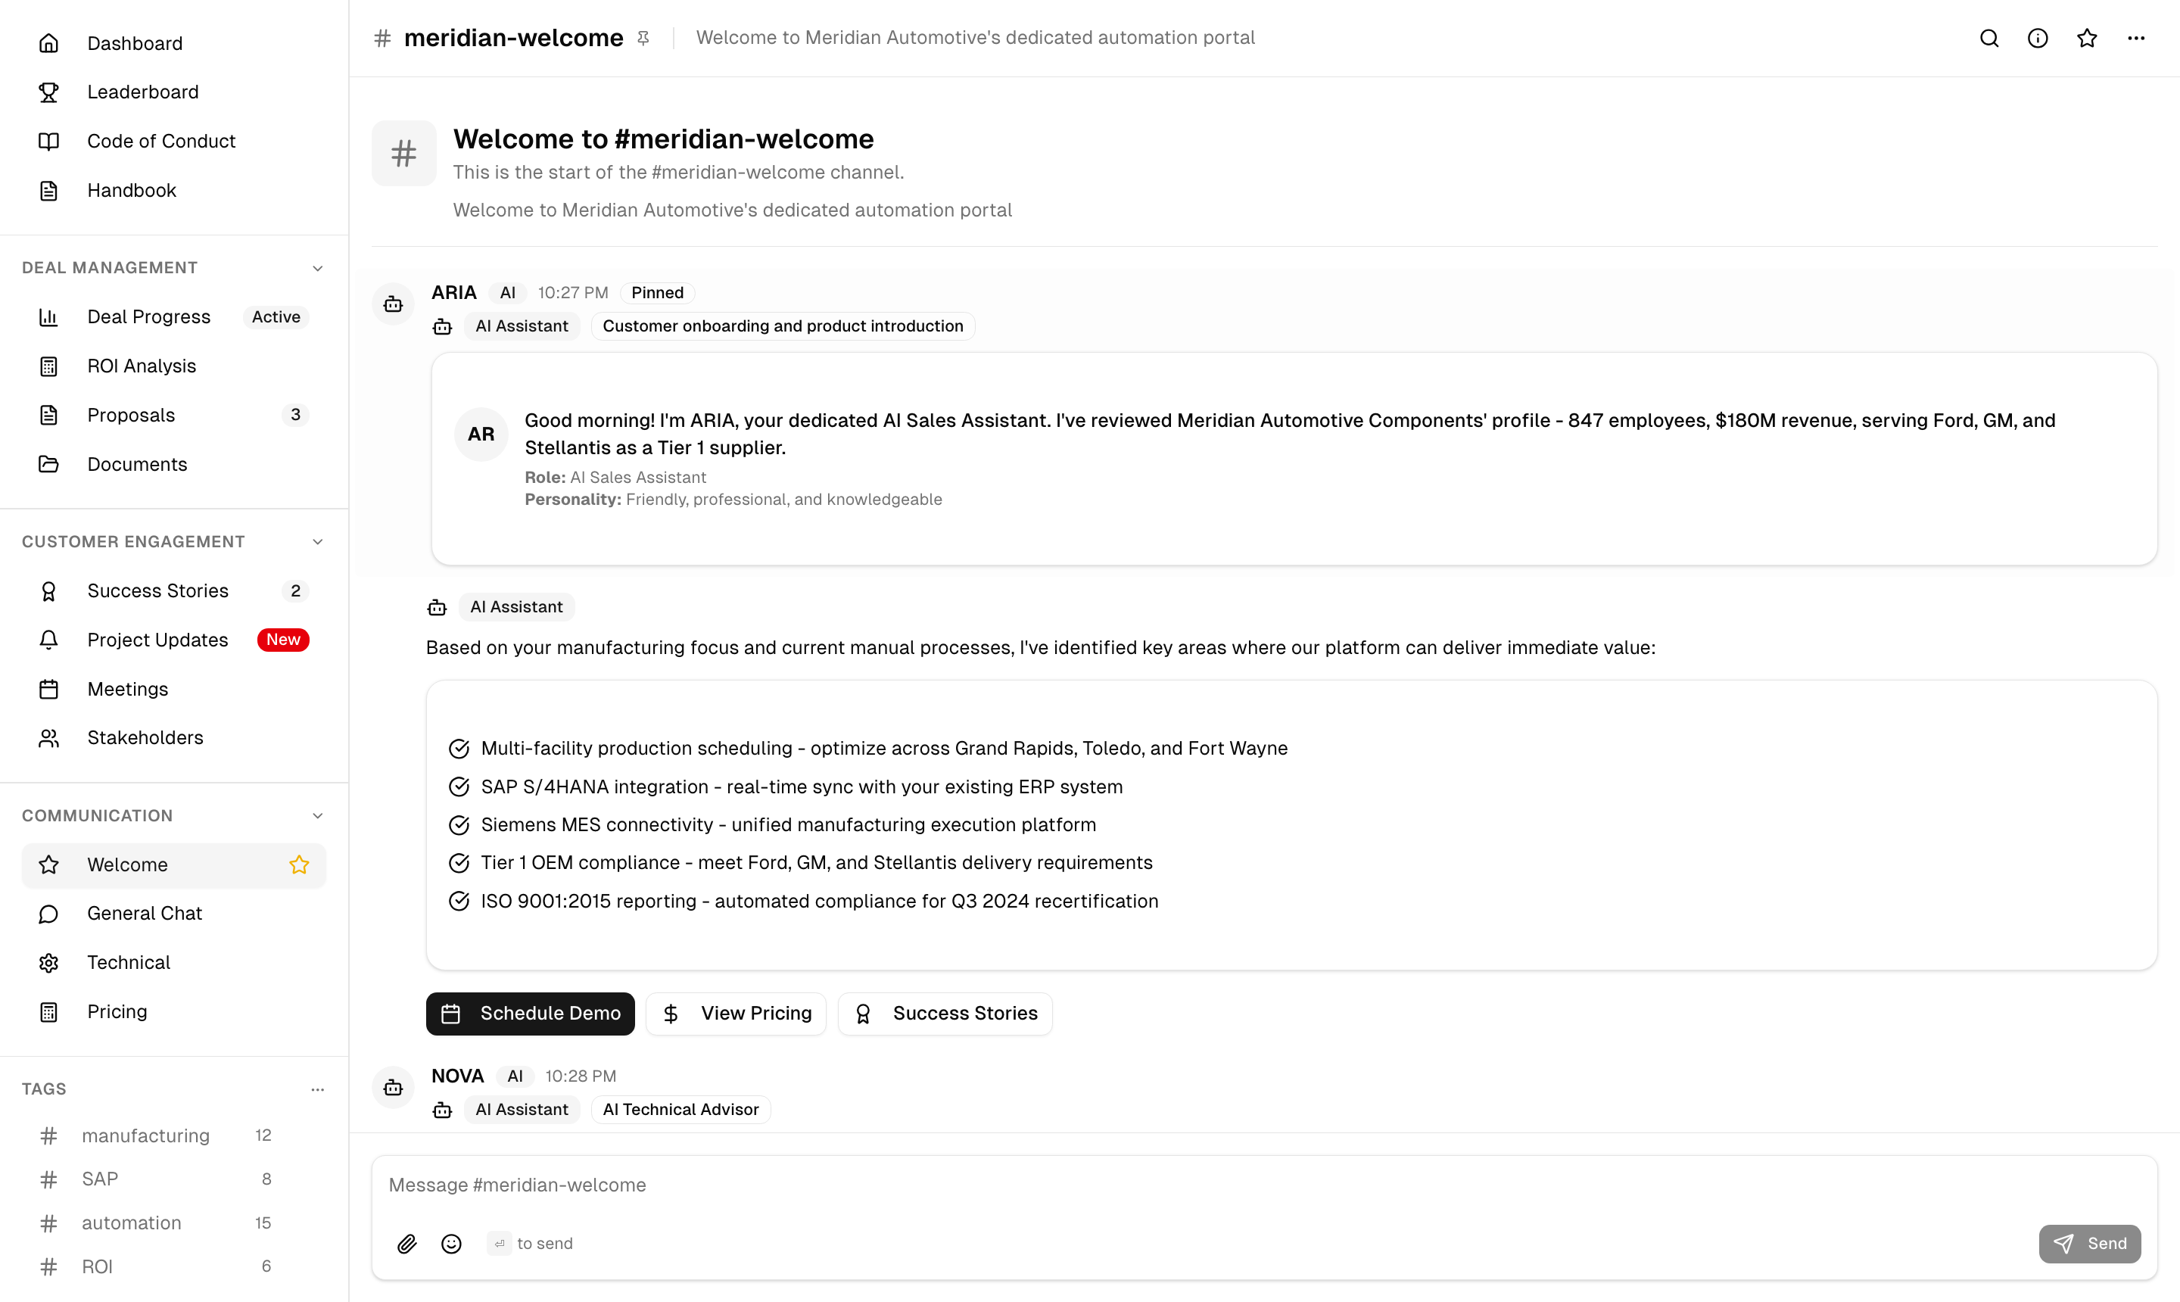Click the View Pricing button
This screenshot has width=2180, height=1302.
click(x=736, y=1014)
